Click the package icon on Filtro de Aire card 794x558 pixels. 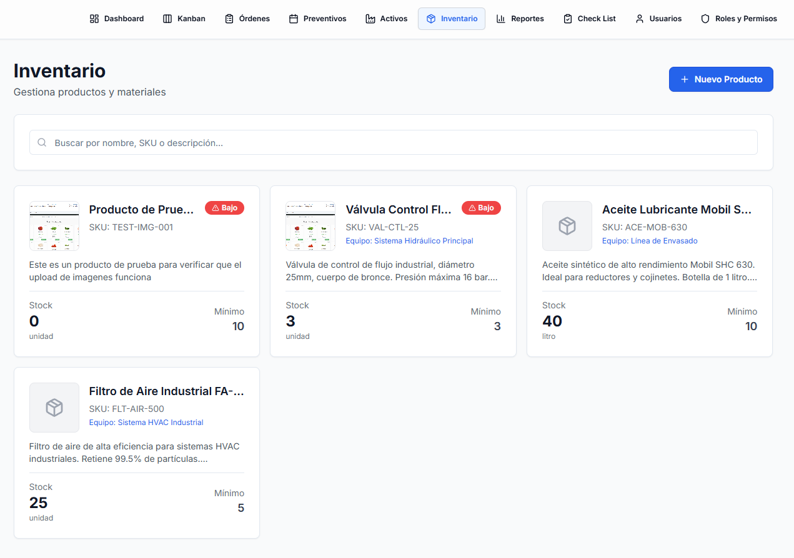click(x=54, y=408)
